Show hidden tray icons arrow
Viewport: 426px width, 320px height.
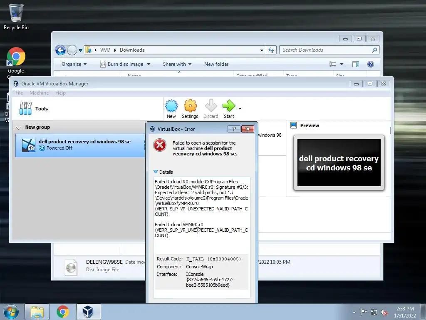tap(354, 312)
